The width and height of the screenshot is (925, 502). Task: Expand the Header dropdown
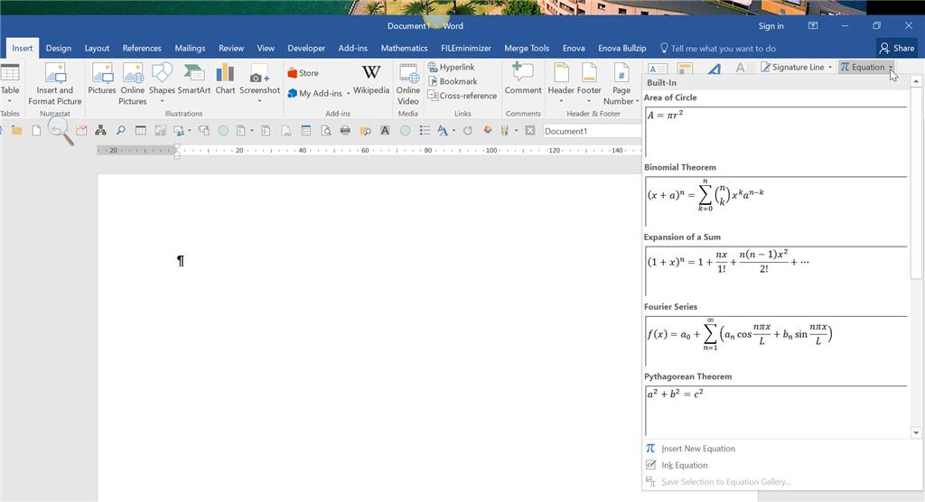pyautogui.click(x=560, y=101)
